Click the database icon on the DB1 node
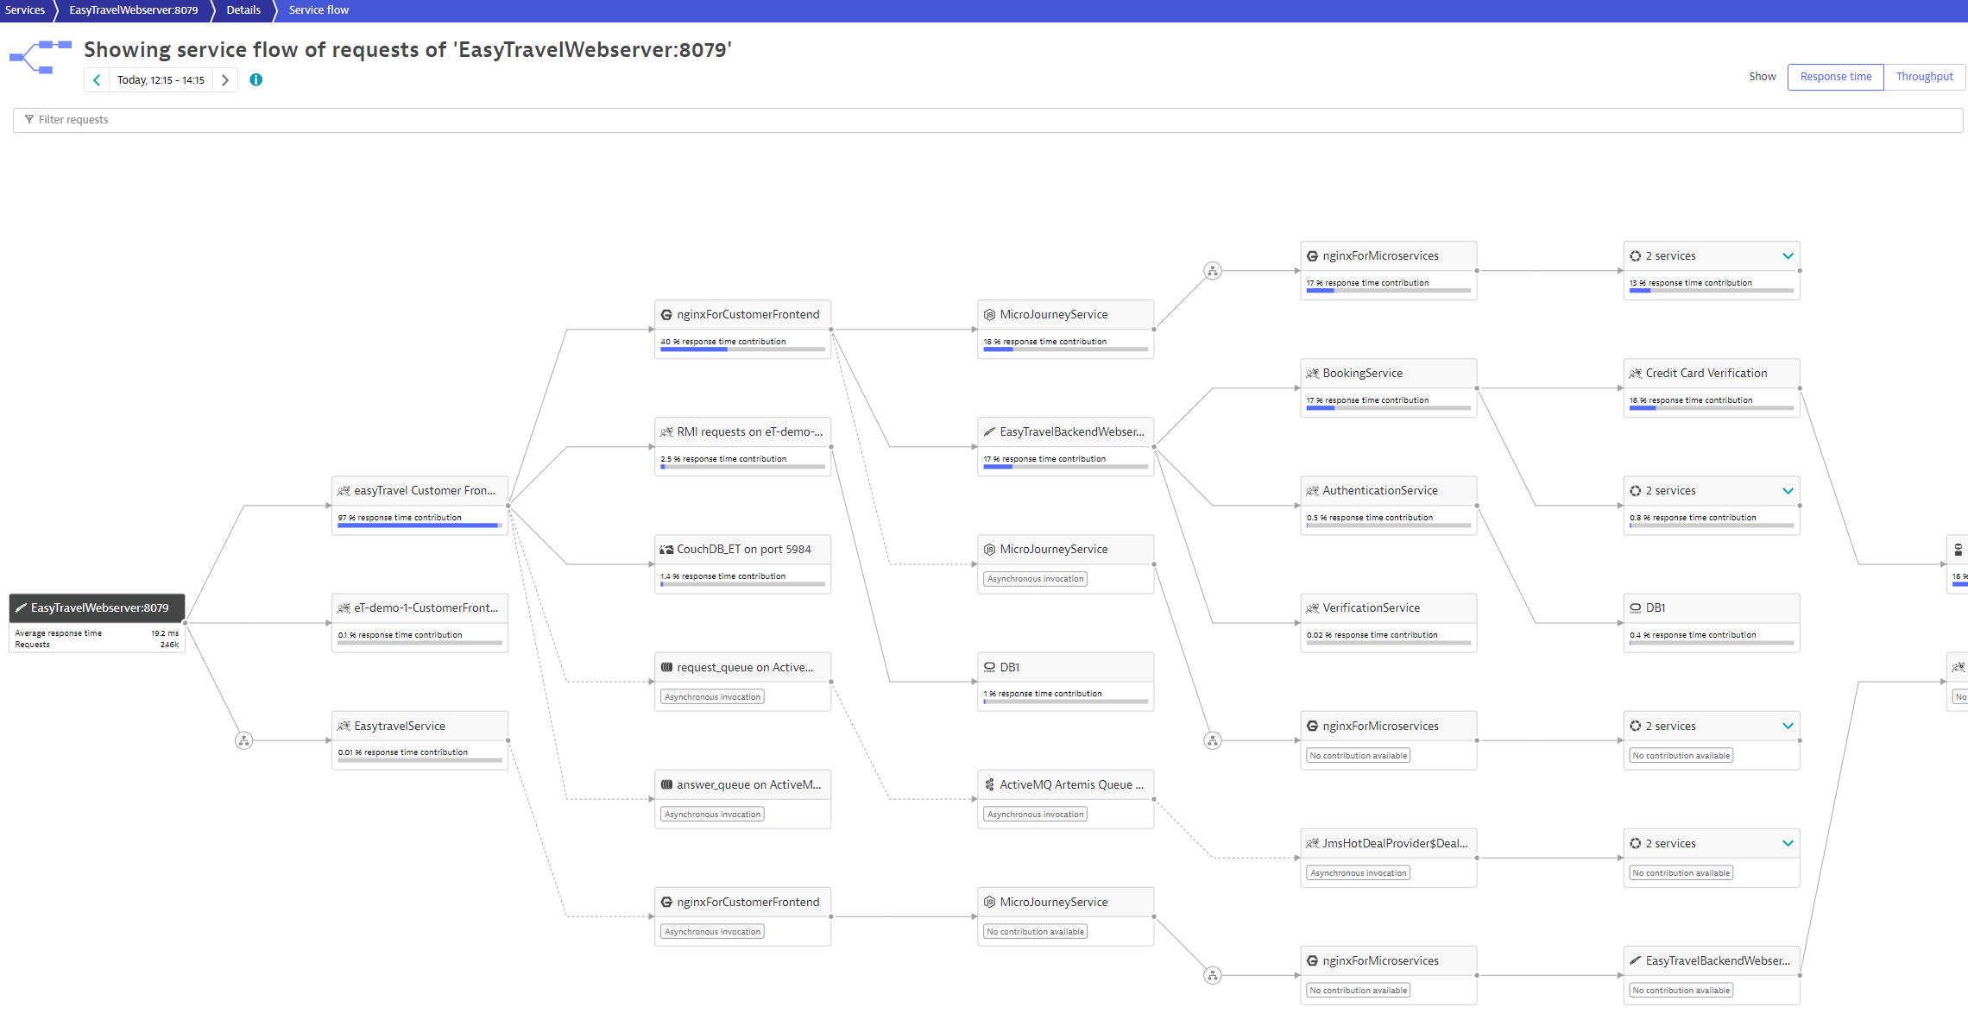 pos(989,666)
